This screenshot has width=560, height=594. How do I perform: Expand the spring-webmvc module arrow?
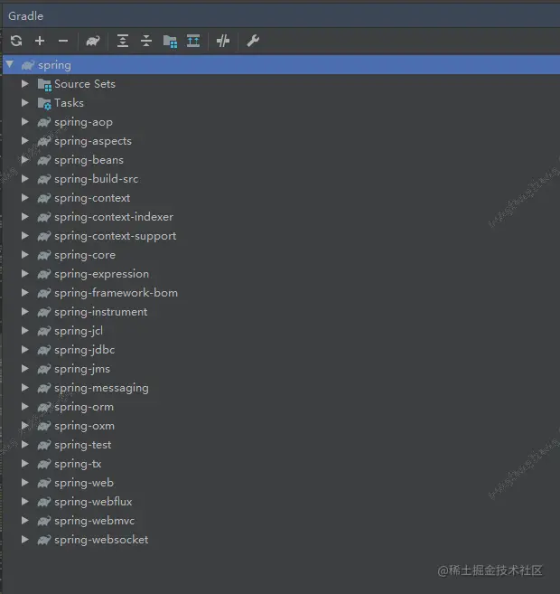[x=25, y=520]
